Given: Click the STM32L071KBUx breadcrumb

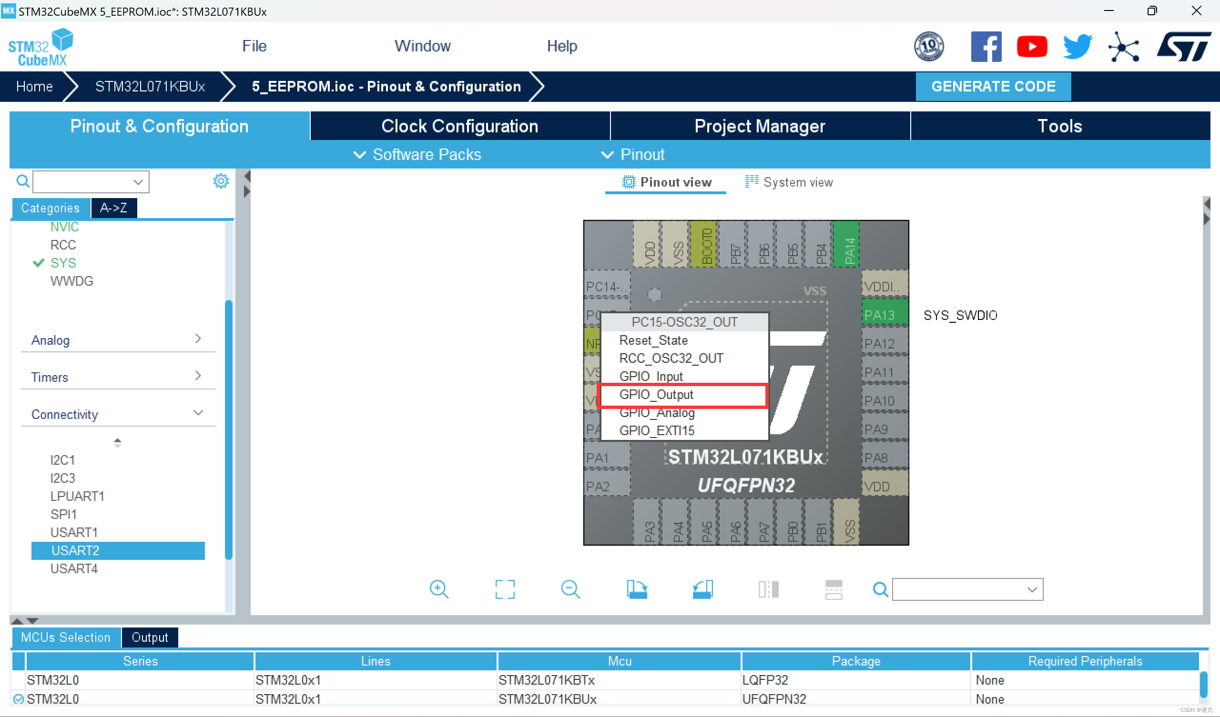Looking at the screenshot, I should pyautogui.click(x=150, y=86).
